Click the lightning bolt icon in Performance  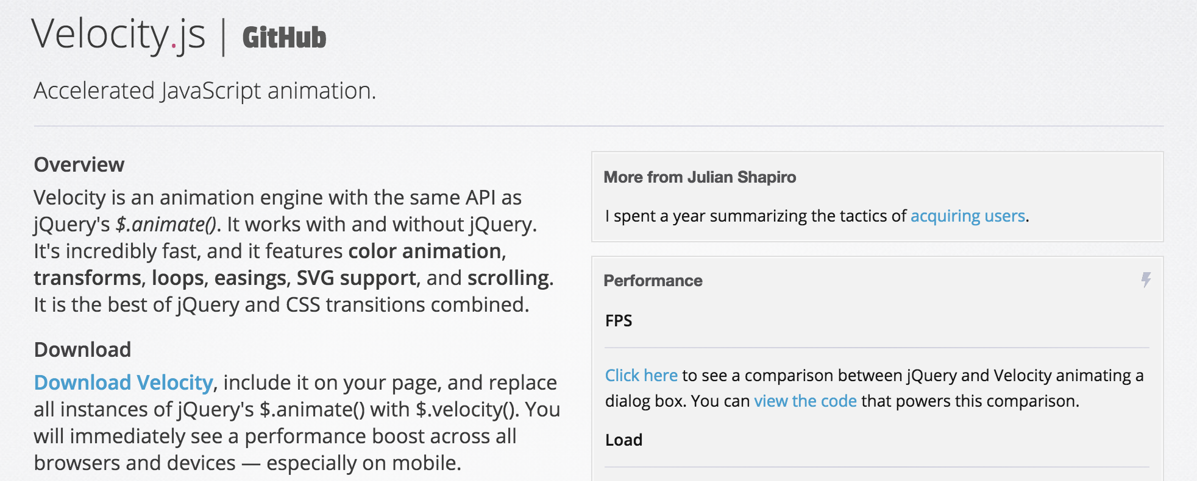[x=1146, y=279]
